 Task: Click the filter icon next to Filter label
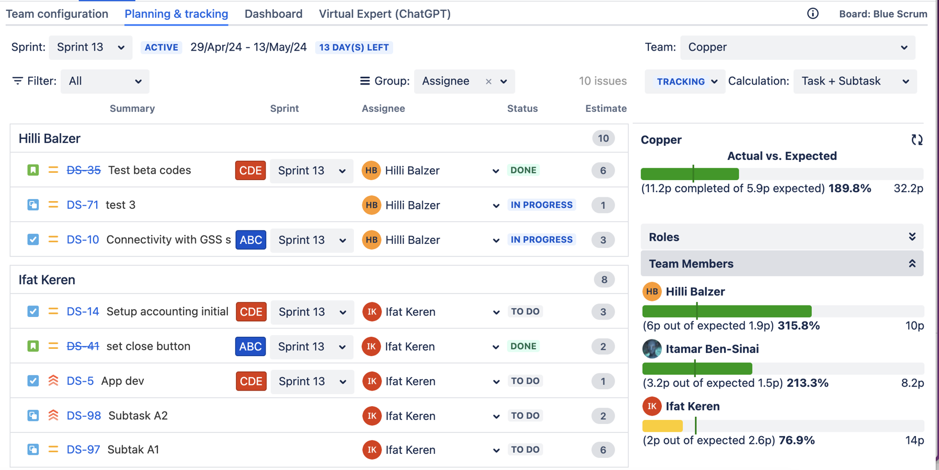point(18,81)
